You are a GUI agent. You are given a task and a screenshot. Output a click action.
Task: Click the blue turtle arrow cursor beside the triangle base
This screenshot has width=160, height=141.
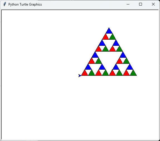pyautogui.click(x=80, y=75)
